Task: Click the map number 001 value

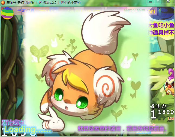Action: 152,12
